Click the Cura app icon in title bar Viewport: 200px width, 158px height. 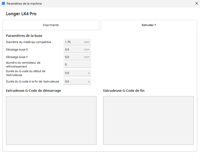(3, 3)
